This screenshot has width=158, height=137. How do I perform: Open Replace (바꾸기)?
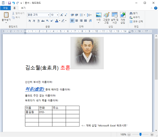[135, 17]
